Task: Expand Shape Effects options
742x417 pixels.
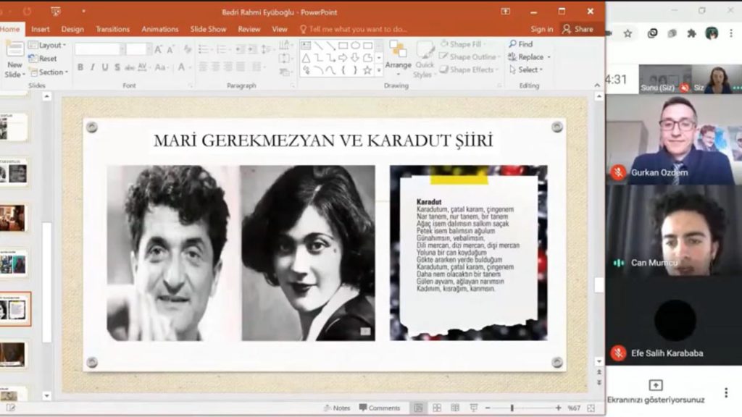Action: [x=469, y=69]
